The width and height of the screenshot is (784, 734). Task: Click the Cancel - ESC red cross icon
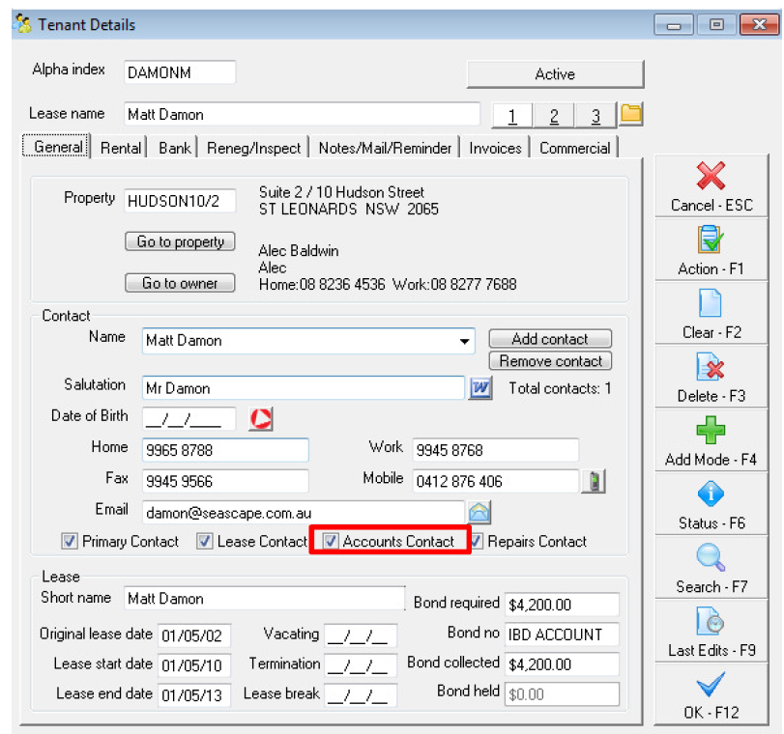(x=711, y=176)
